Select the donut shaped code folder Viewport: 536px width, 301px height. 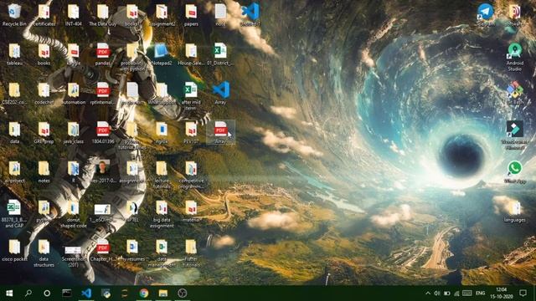(x=73, y=214)
